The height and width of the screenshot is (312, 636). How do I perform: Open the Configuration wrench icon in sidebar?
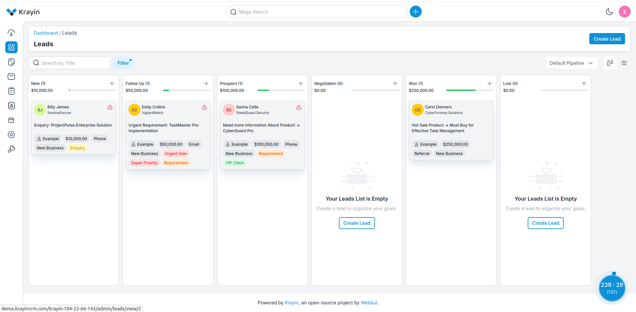(11, 149)
